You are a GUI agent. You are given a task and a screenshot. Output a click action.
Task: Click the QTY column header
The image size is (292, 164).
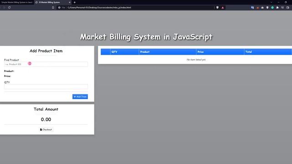click(x=125, y=52)
